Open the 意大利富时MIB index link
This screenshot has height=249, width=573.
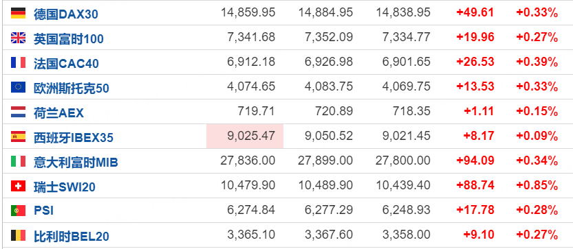[x=76, y=163]
